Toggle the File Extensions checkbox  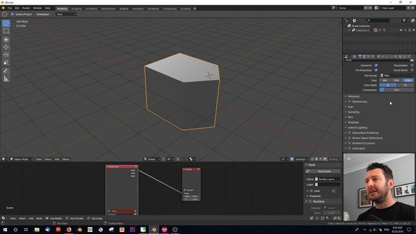376,70
